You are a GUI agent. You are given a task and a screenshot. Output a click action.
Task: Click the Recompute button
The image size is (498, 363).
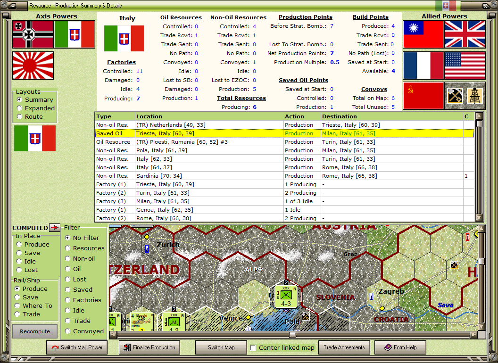pyautogui.click(x=35, y=331)
